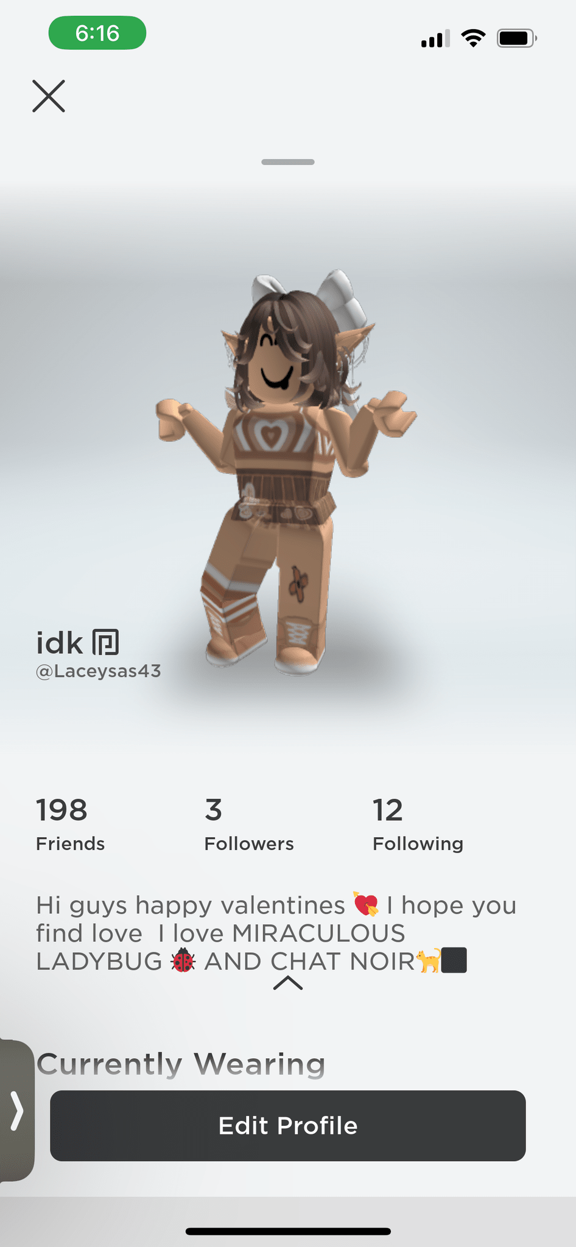
Task: Close the profile with the X icon
Action: (x=49, y=96)
